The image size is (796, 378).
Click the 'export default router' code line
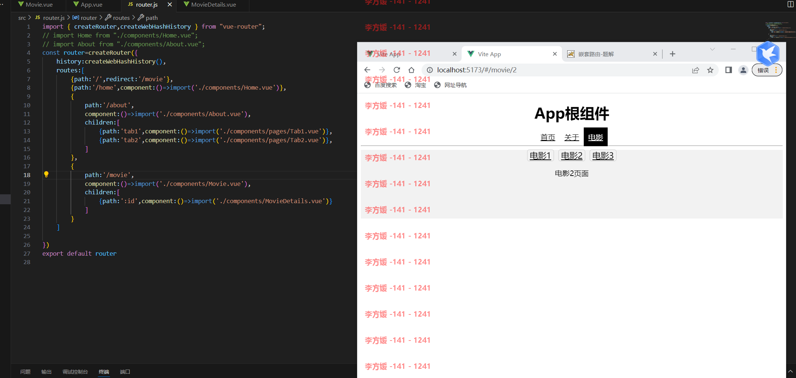pyautogui.click(x=79, y=253)
